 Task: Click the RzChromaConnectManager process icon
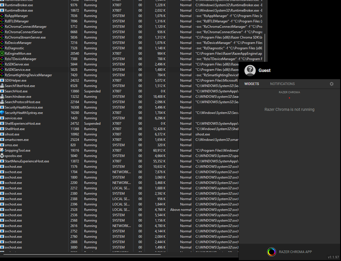(x=2, y=27)
